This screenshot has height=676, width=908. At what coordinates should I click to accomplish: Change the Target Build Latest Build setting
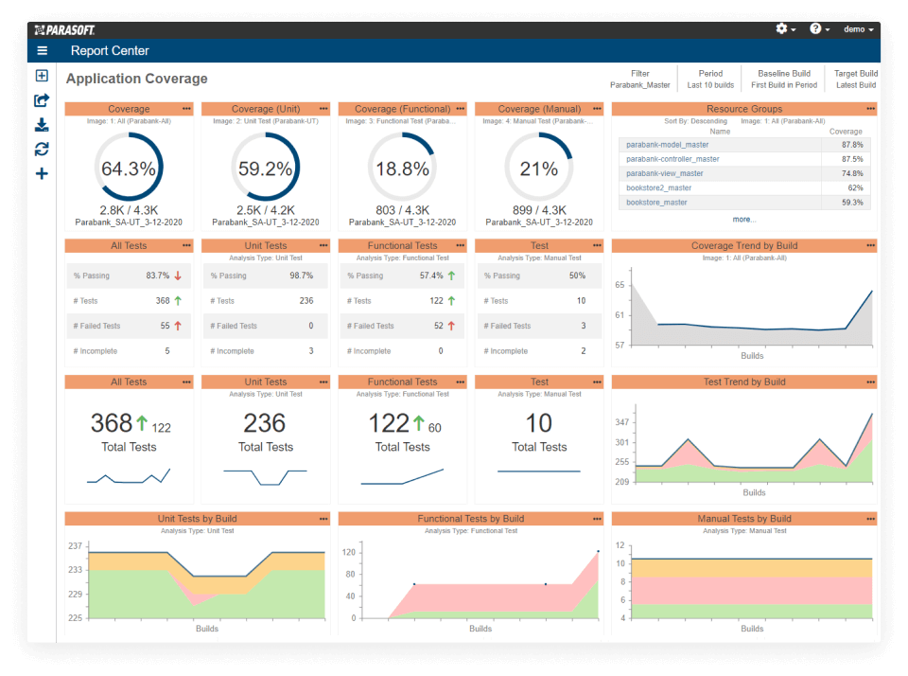click(x=856, y=79)
